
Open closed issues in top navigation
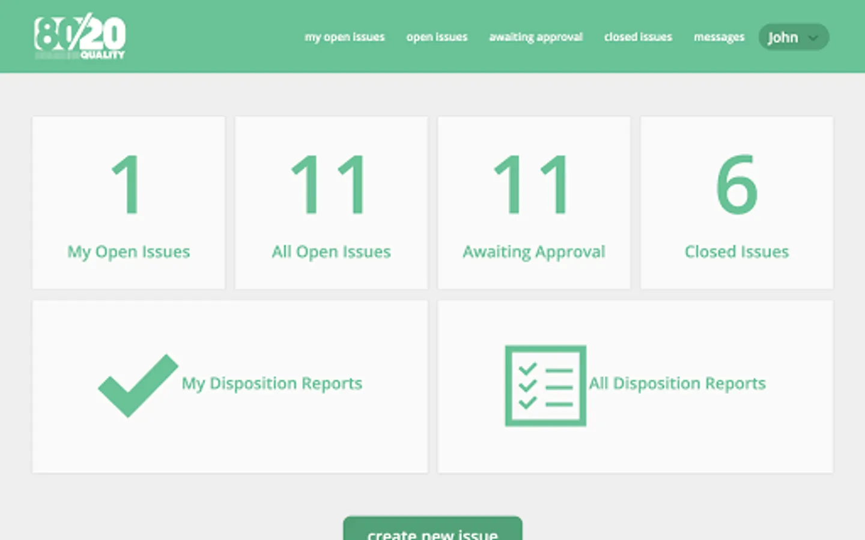[x=638, y=37]
